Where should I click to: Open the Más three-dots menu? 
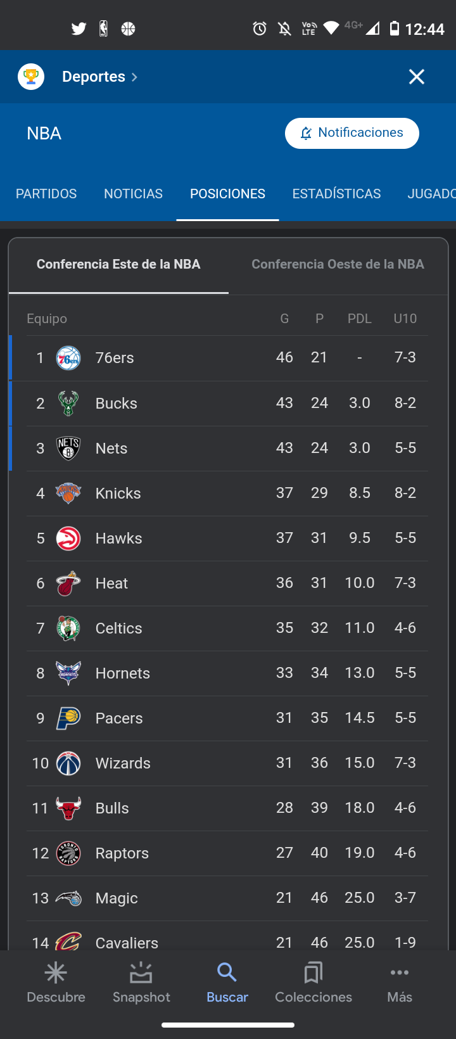400,972
